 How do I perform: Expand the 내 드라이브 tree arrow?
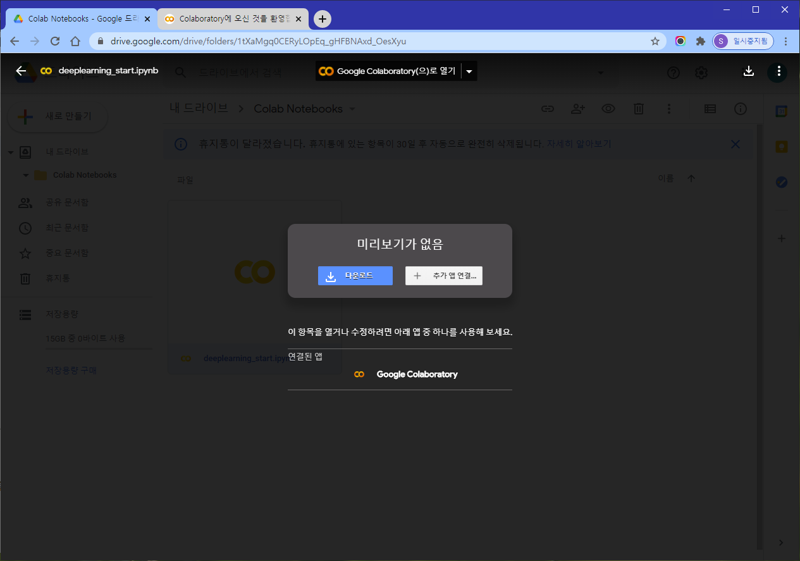tap(11, 152)
